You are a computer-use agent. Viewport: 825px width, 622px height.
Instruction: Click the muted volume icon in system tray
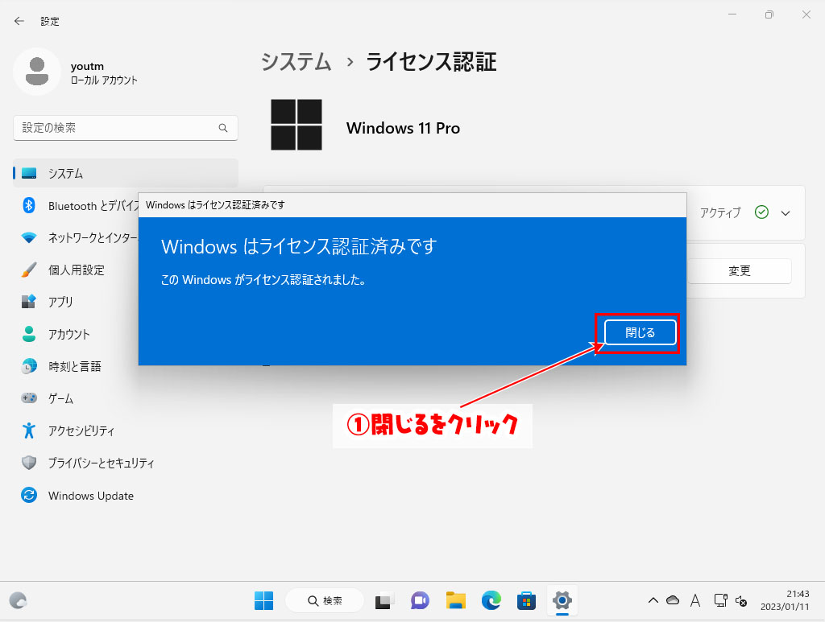click(740, 600)
